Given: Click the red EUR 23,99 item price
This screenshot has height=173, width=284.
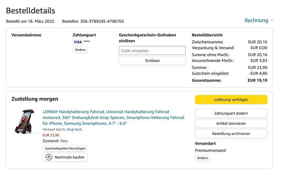Looking at the screenshot, I should click(x=51, y=135).
